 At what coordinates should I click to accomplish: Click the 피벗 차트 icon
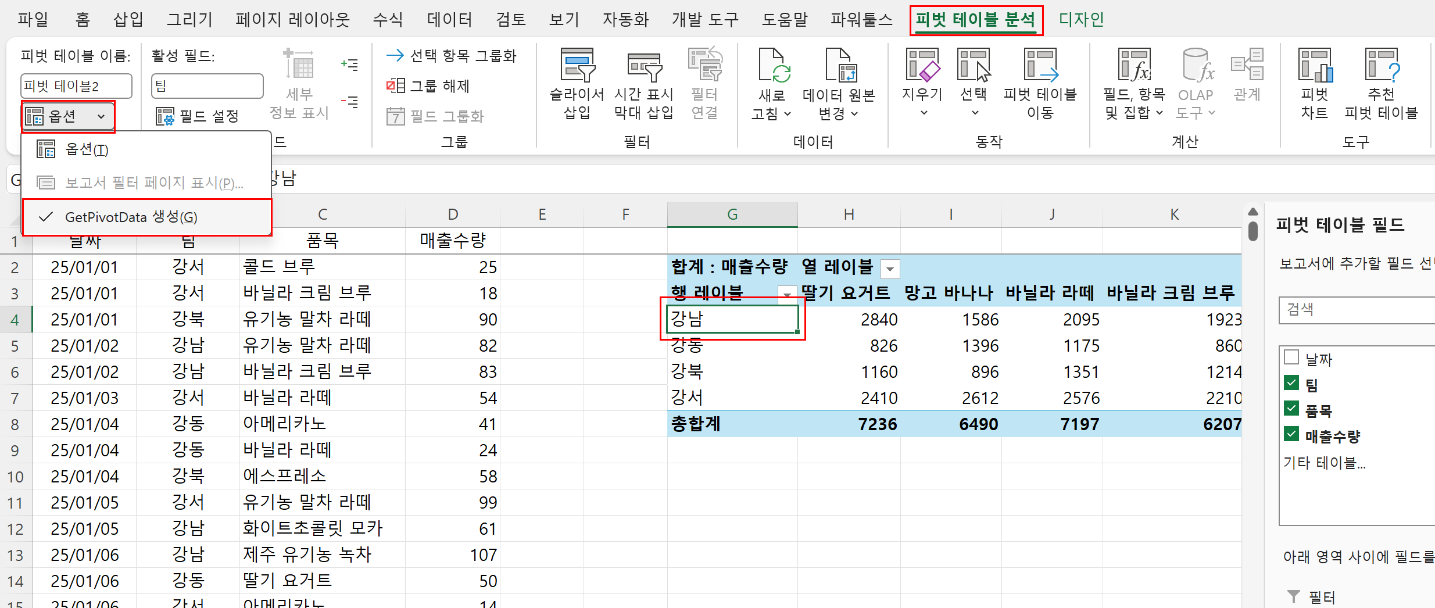point(1315,65)
